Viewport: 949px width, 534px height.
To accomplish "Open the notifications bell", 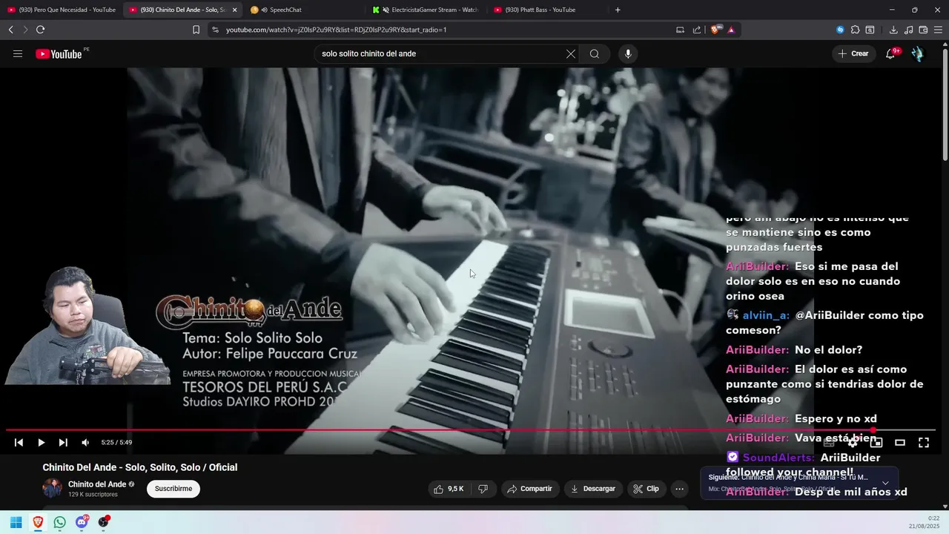I will click(890, 53).
